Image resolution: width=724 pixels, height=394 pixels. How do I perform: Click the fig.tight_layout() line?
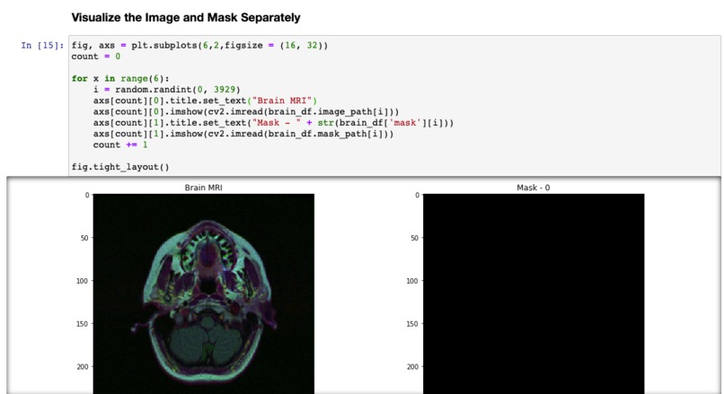pos(120,167)
